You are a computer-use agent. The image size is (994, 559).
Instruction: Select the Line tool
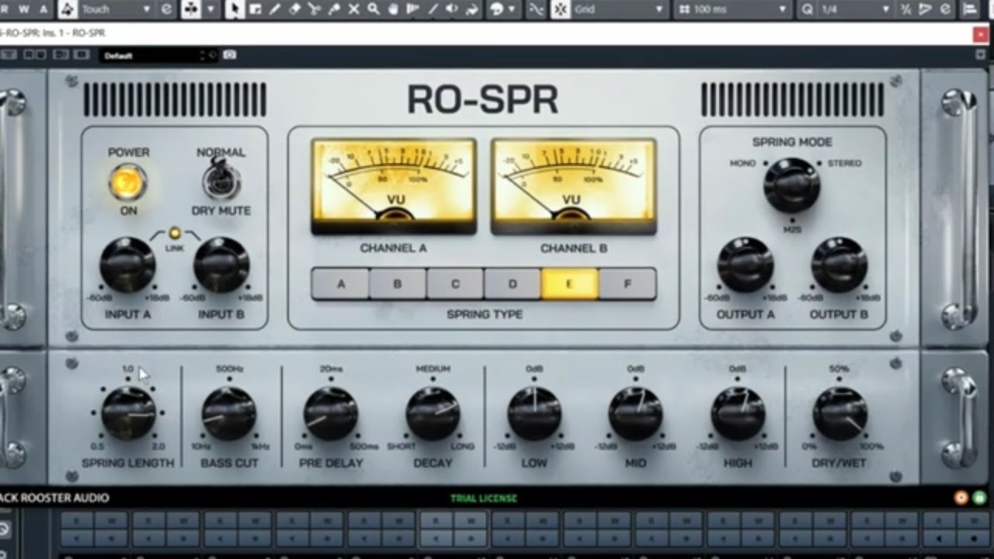click(x=433, y=9)
